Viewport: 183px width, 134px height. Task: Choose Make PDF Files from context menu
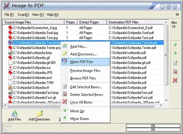(86, 62)
